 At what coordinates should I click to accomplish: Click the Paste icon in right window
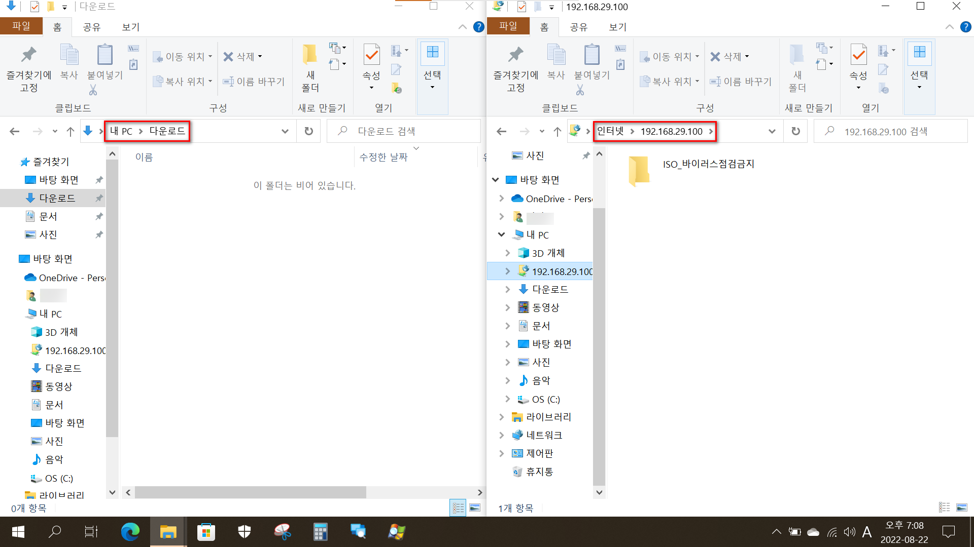592,56
